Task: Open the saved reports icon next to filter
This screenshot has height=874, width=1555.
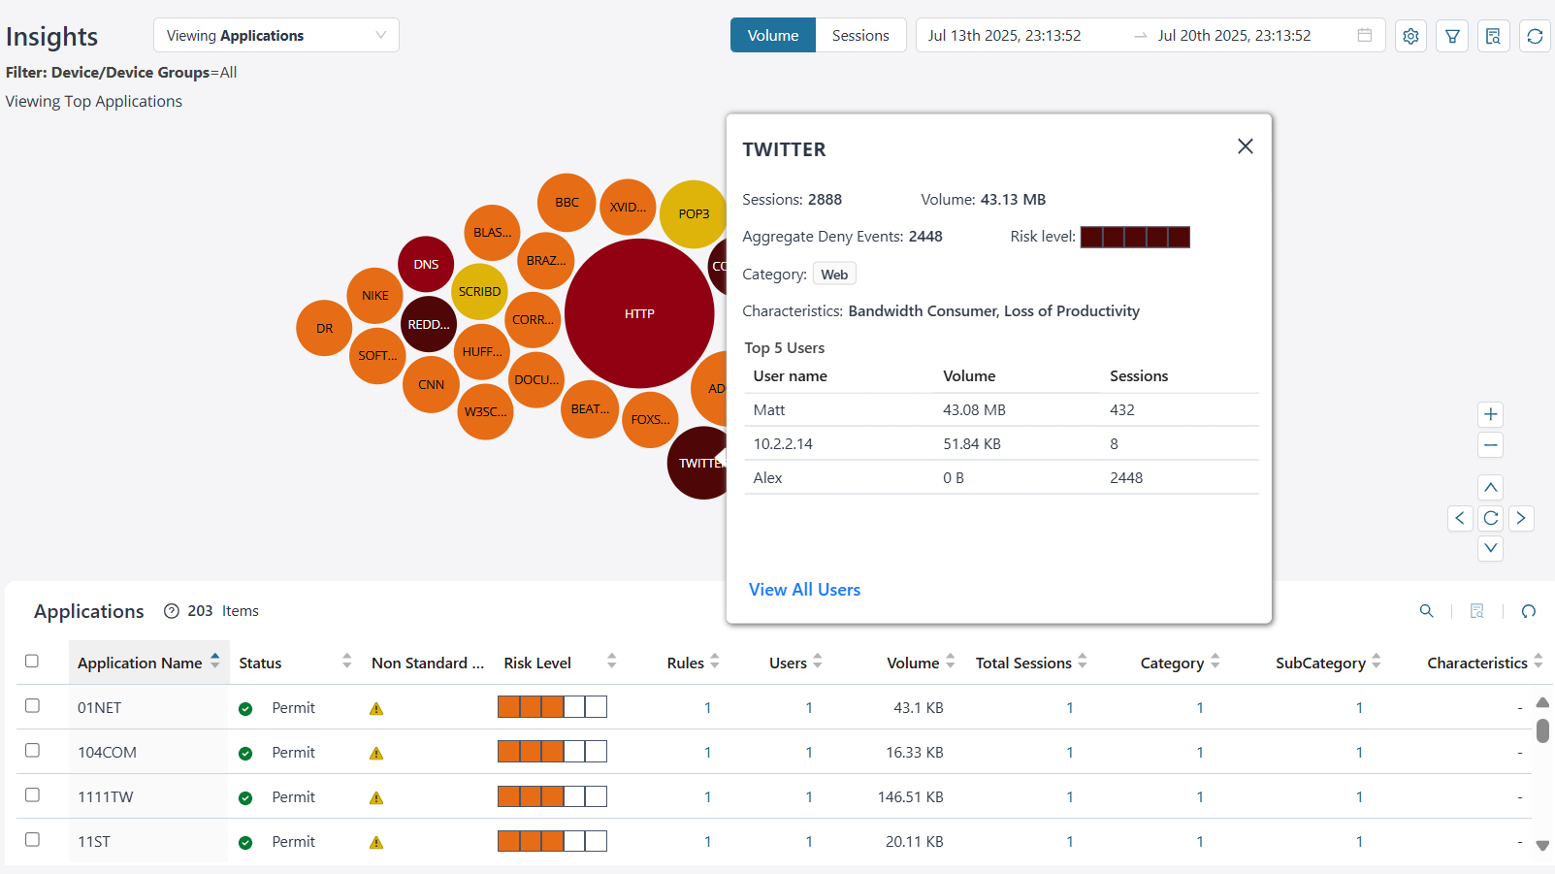Action: coord(1493,35)
